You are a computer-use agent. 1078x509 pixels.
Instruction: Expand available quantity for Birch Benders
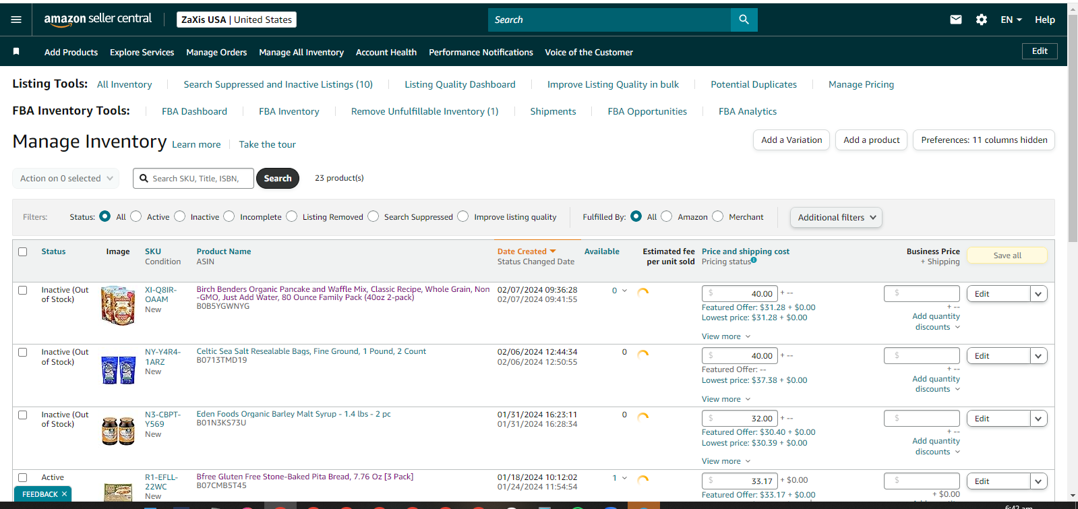624,291
